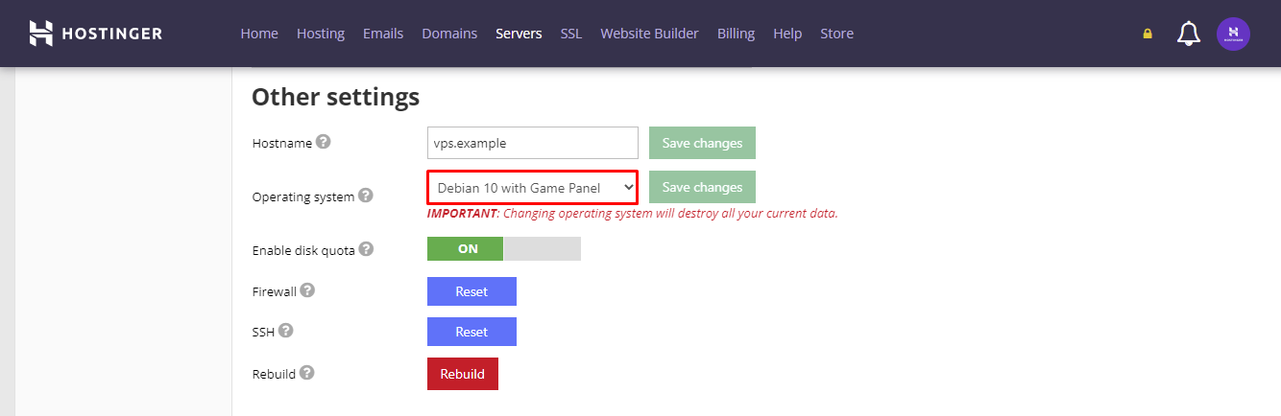
Task: Save changes for the Operating system
Action: [x=702, y=187]
